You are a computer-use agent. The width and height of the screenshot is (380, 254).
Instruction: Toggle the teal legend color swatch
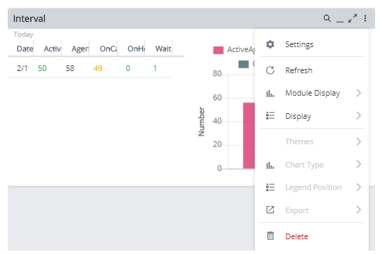point(243,64)
